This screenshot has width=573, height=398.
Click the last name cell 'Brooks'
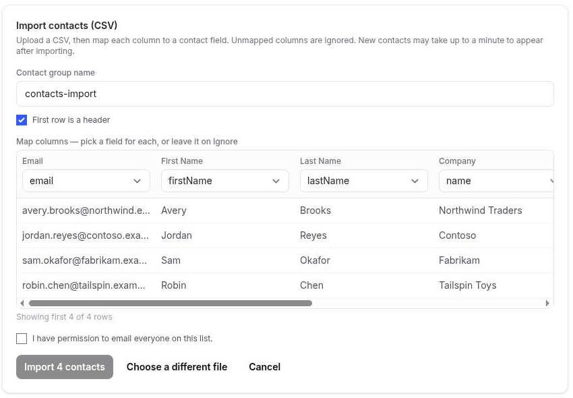click(x=315, y=210)
